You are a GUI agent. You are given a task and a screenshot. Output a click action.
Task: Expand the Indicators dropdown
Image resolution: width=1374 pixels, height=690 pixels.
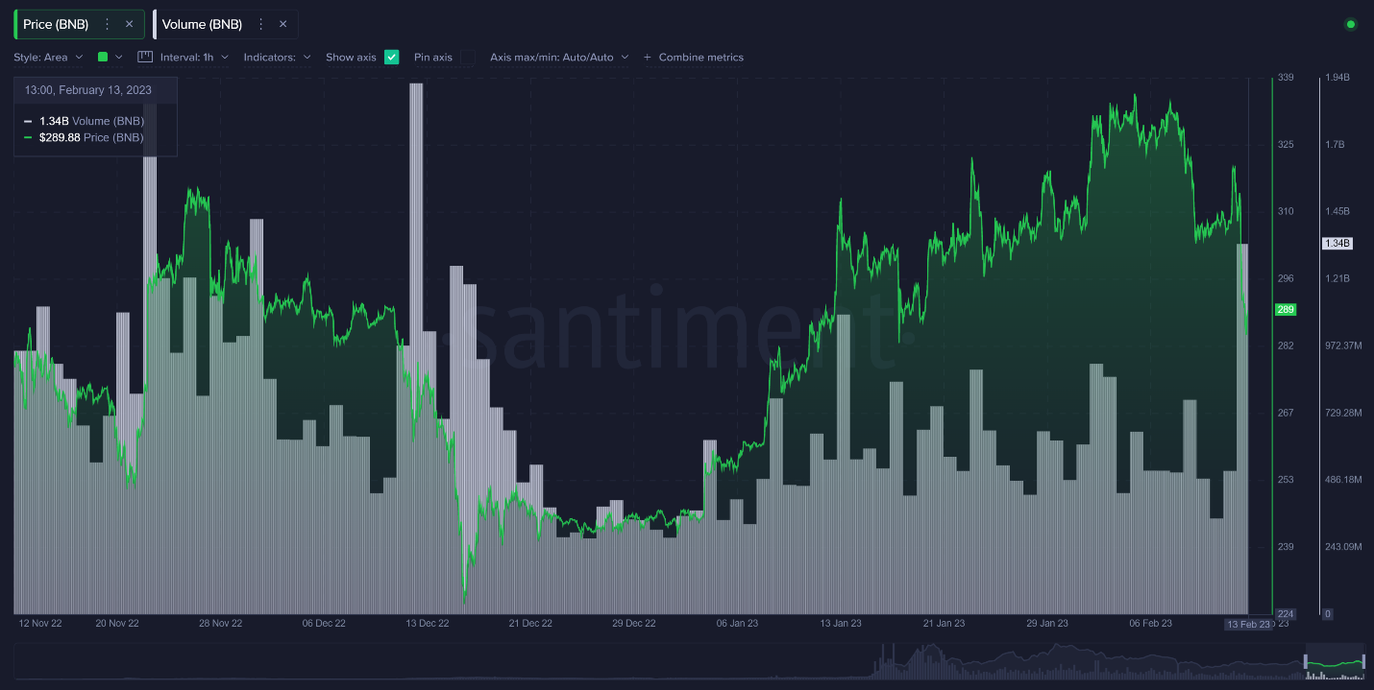[x=277, y=58]
